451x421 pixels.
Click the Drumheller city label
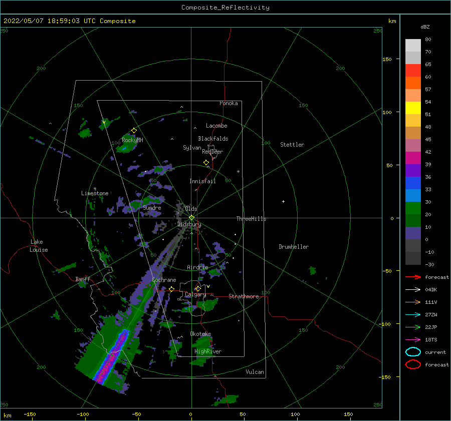point(294,247)
